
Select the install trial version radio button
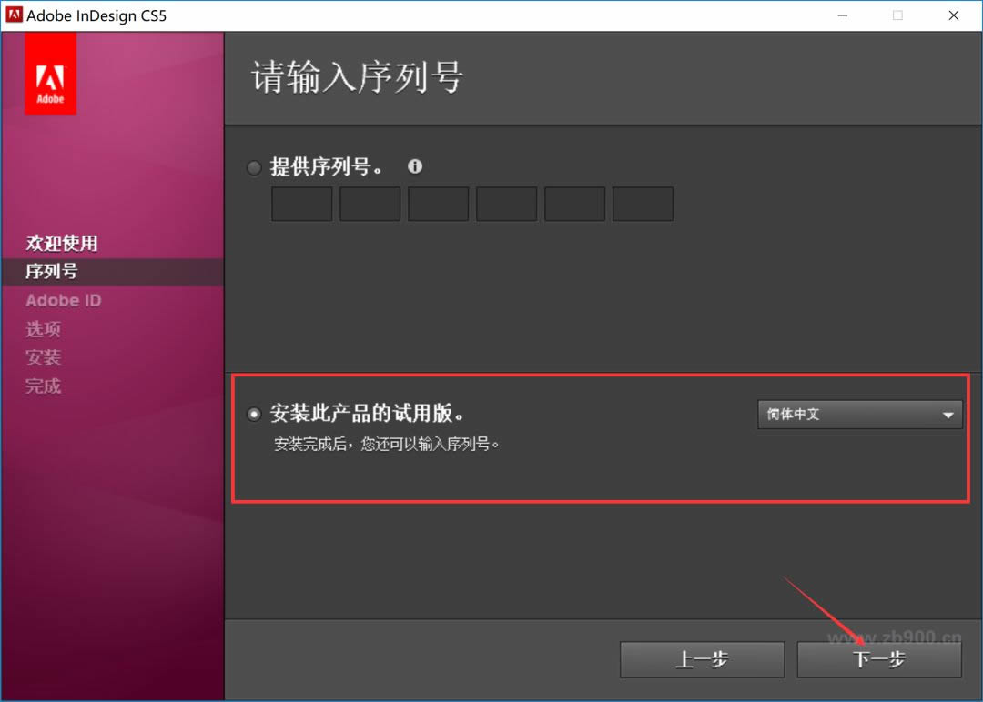click(254, 415)
